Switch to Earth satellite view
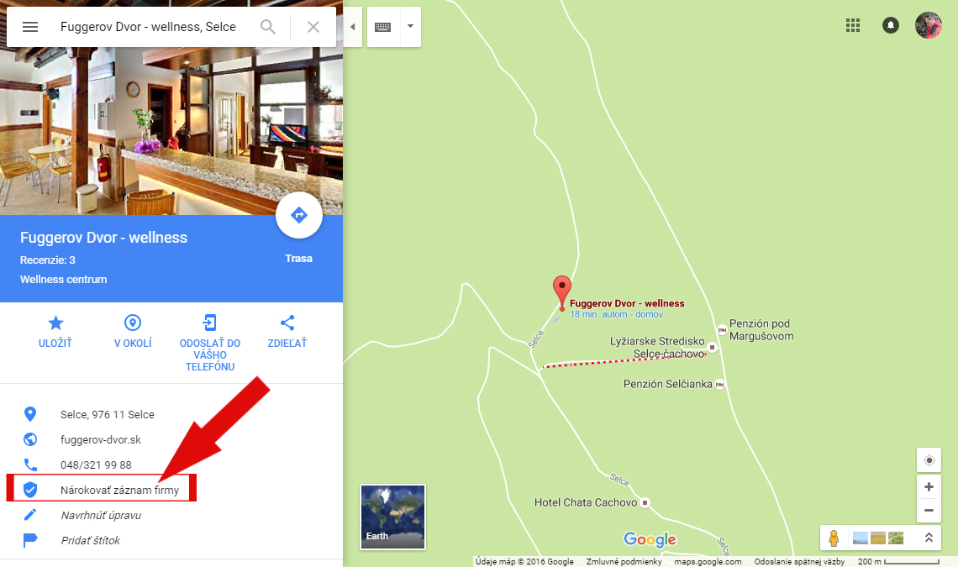The height and width of the screenshot is (567, 958). click(x=392, y=517)
